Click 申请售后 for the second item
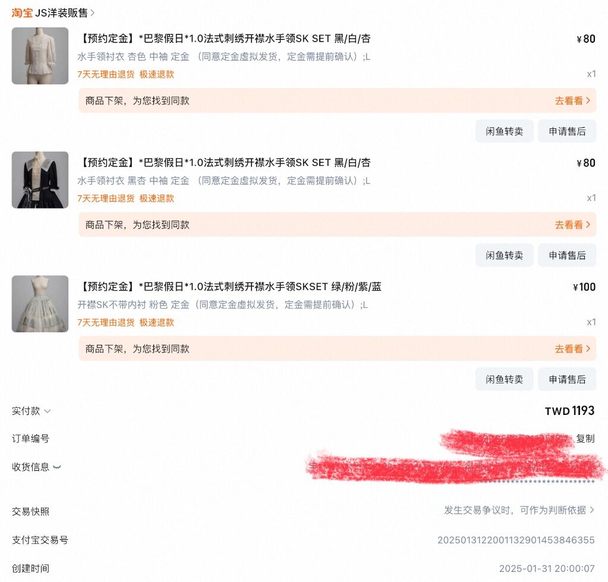 pyautogui.click(x=567, y=256)
